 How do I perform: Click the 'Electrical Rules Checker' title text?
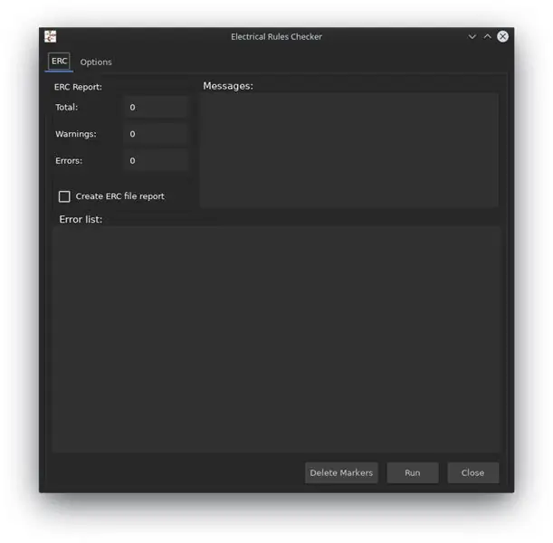click(277, 37)
